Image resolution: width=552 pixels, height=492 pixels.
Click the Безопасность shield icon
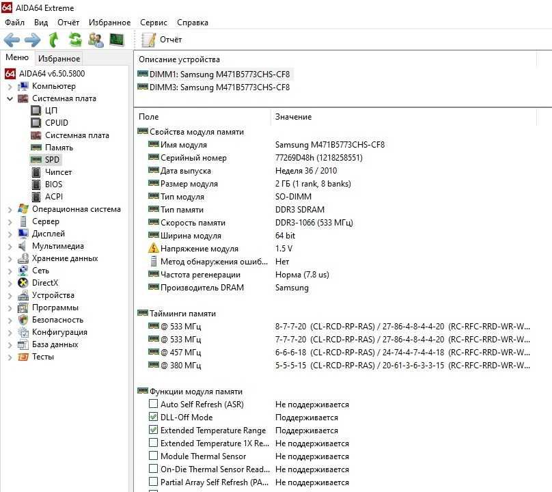coord(23,320)
